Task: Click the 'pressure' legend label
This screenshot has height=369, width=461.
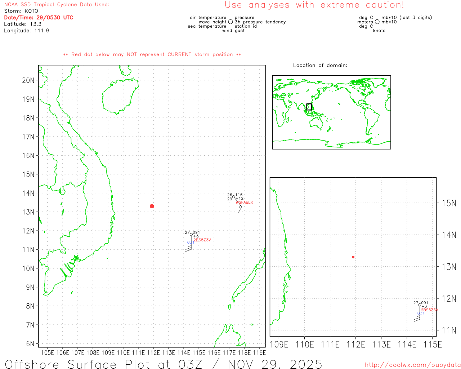Action: (245, 18)
